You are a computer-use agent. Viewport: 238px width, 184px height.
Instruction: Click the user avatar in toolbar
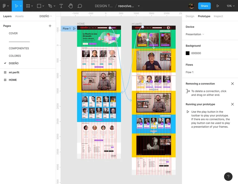coord(191,6)
